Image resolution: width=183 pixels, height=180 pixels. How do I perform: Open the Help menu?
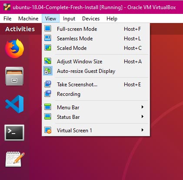[x=112, y=19]
